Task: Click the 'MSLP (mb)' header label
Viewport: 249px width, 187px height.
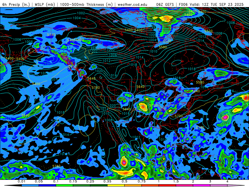Action: tap(45, 4)
